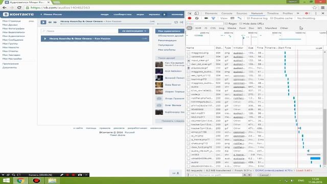Activate the inspect element picker in DevTools
This screenshot has height=184, width=327.
(x=190, y=13)
